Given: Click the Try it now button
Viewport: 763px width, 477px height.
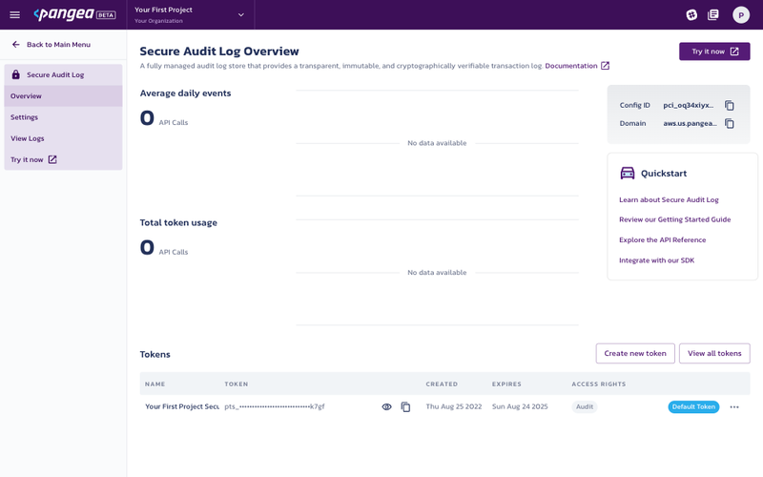Looking at the screenshot, I should tap(713, 52).
